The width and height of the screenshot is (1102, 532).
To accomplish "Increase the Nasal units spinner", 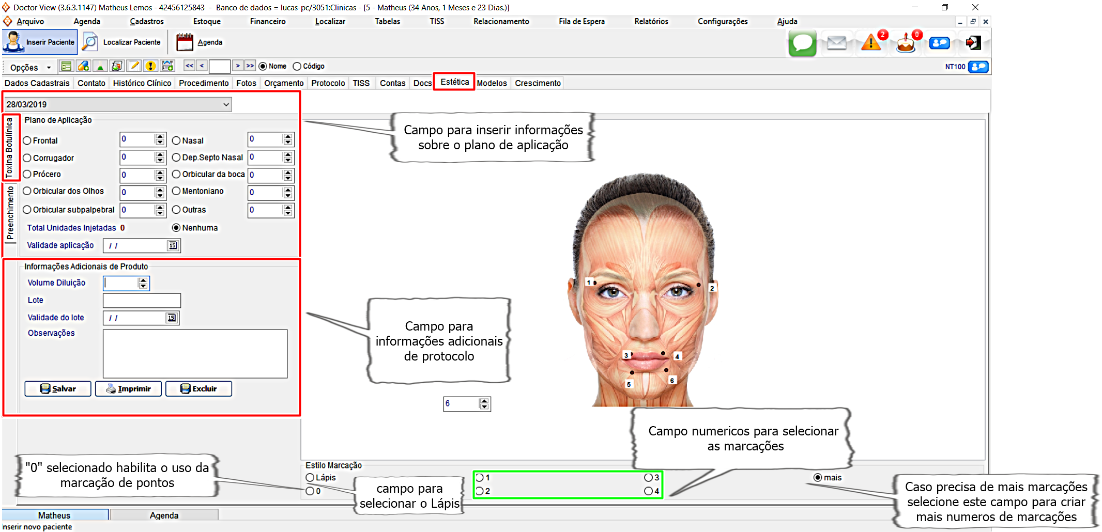I will click(x=288, y=136).
